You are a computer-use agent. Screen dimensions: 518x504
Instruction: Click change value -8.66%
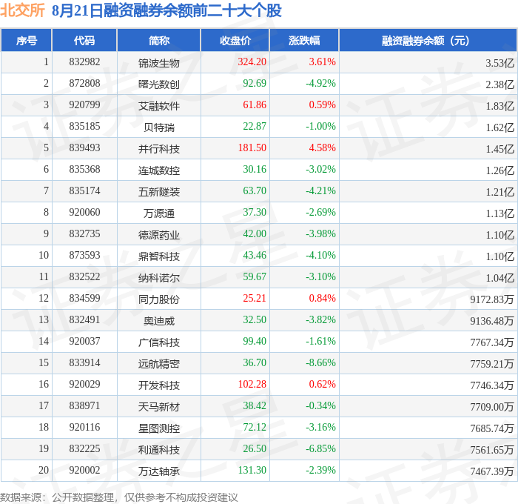click(320, 363)
